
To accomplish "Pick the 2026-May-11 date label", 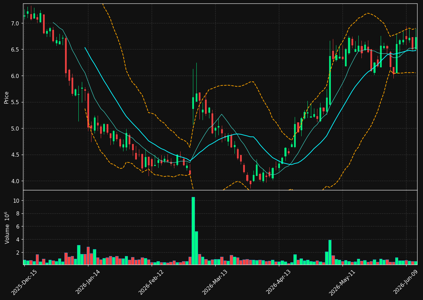I will click(342, 282).
